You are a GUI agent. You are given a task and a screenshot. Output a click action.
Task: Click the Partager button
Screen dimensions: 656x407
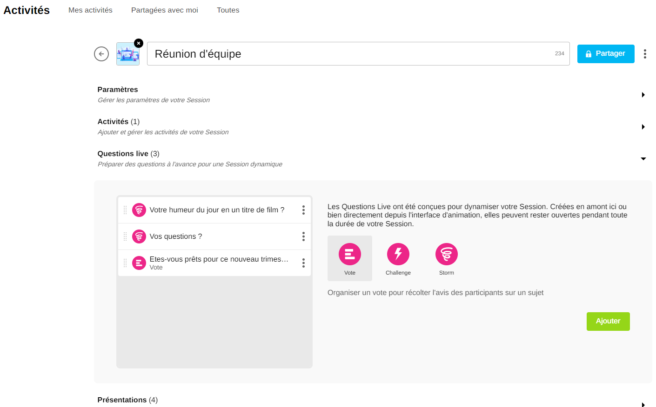pos(605,54)
